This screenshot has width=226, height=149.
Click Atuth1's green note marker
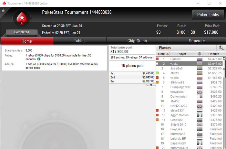coord(157,73)
